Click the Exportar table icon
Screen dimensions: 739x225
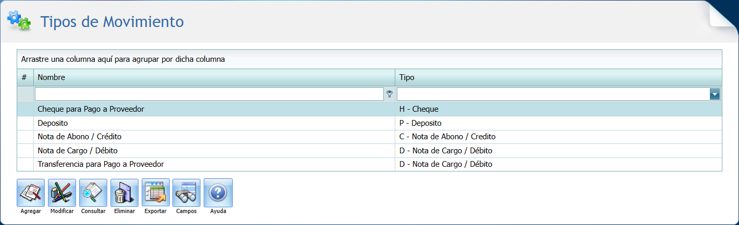pyautogui.click(x=156, y=193)
